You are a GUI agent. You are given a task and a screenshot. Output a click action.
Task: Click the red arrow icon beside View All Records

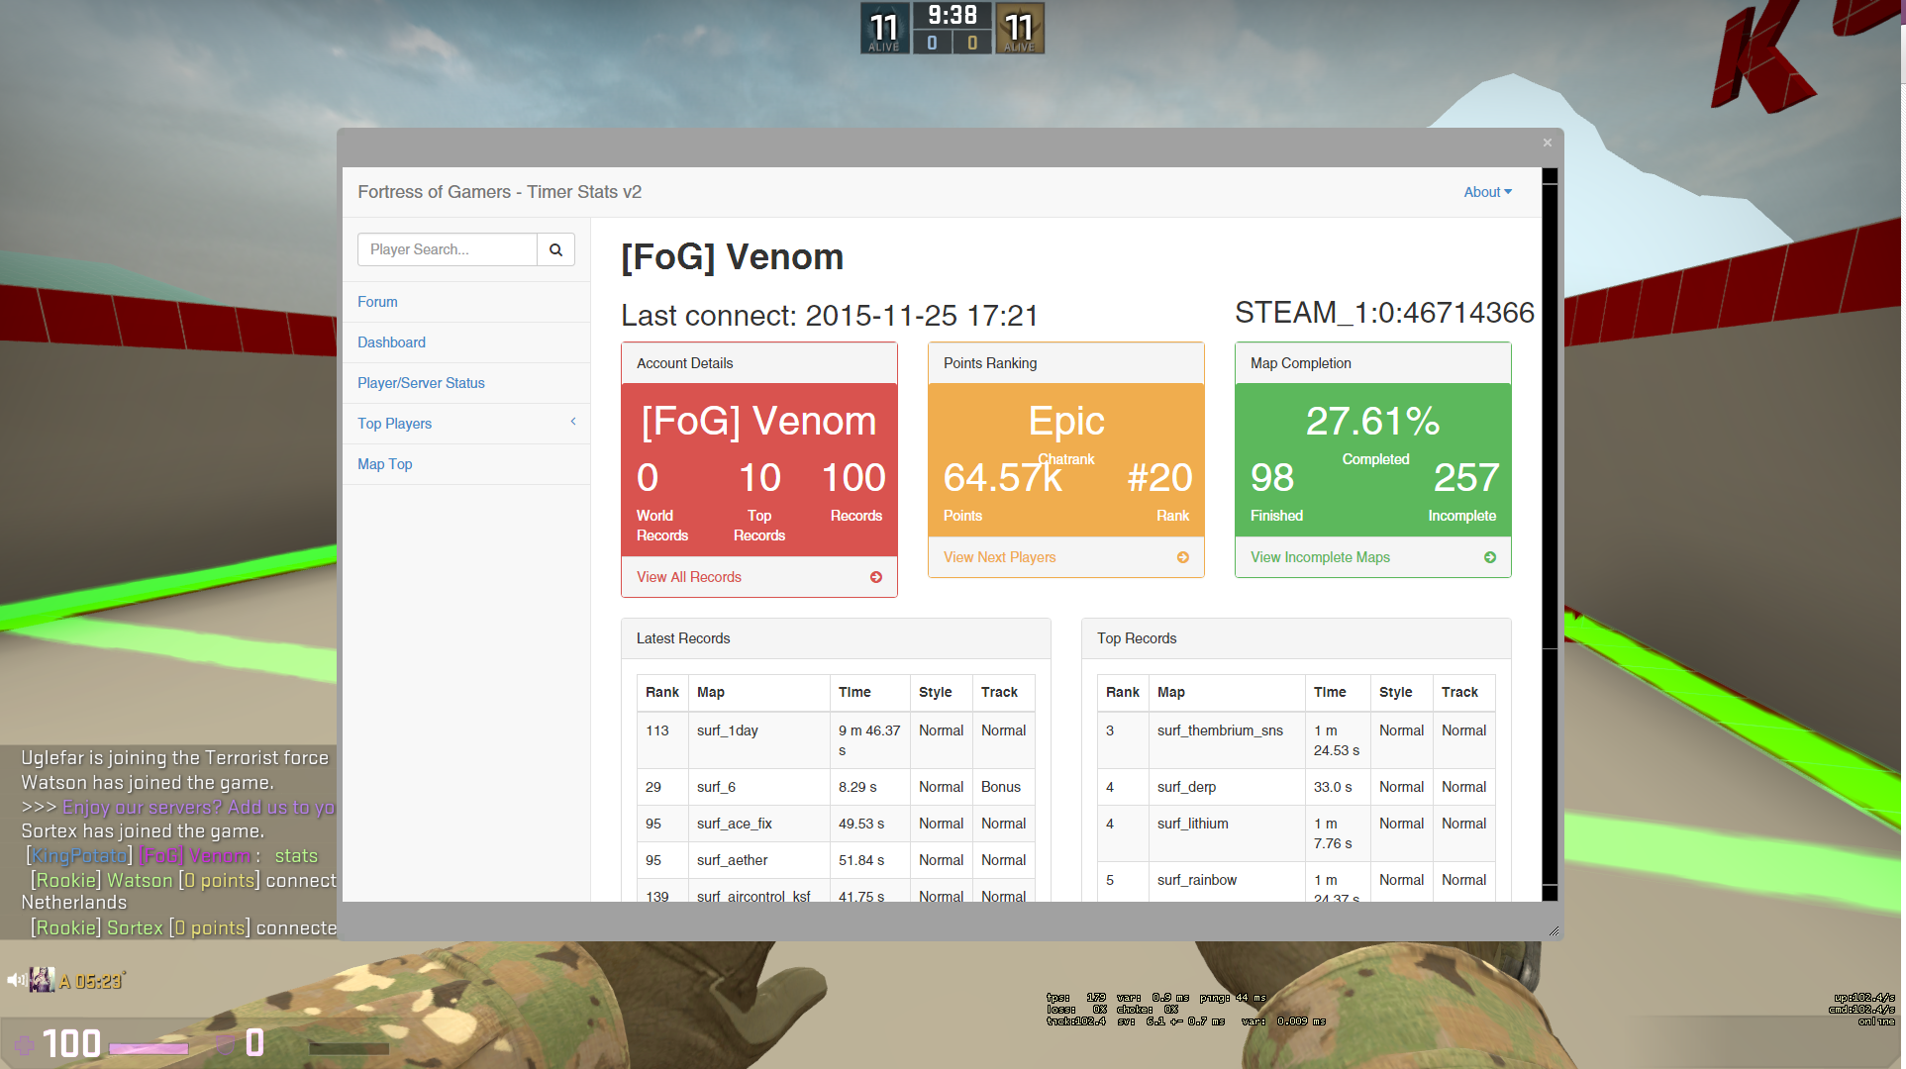pyautogui.click(x=875, y=577)
